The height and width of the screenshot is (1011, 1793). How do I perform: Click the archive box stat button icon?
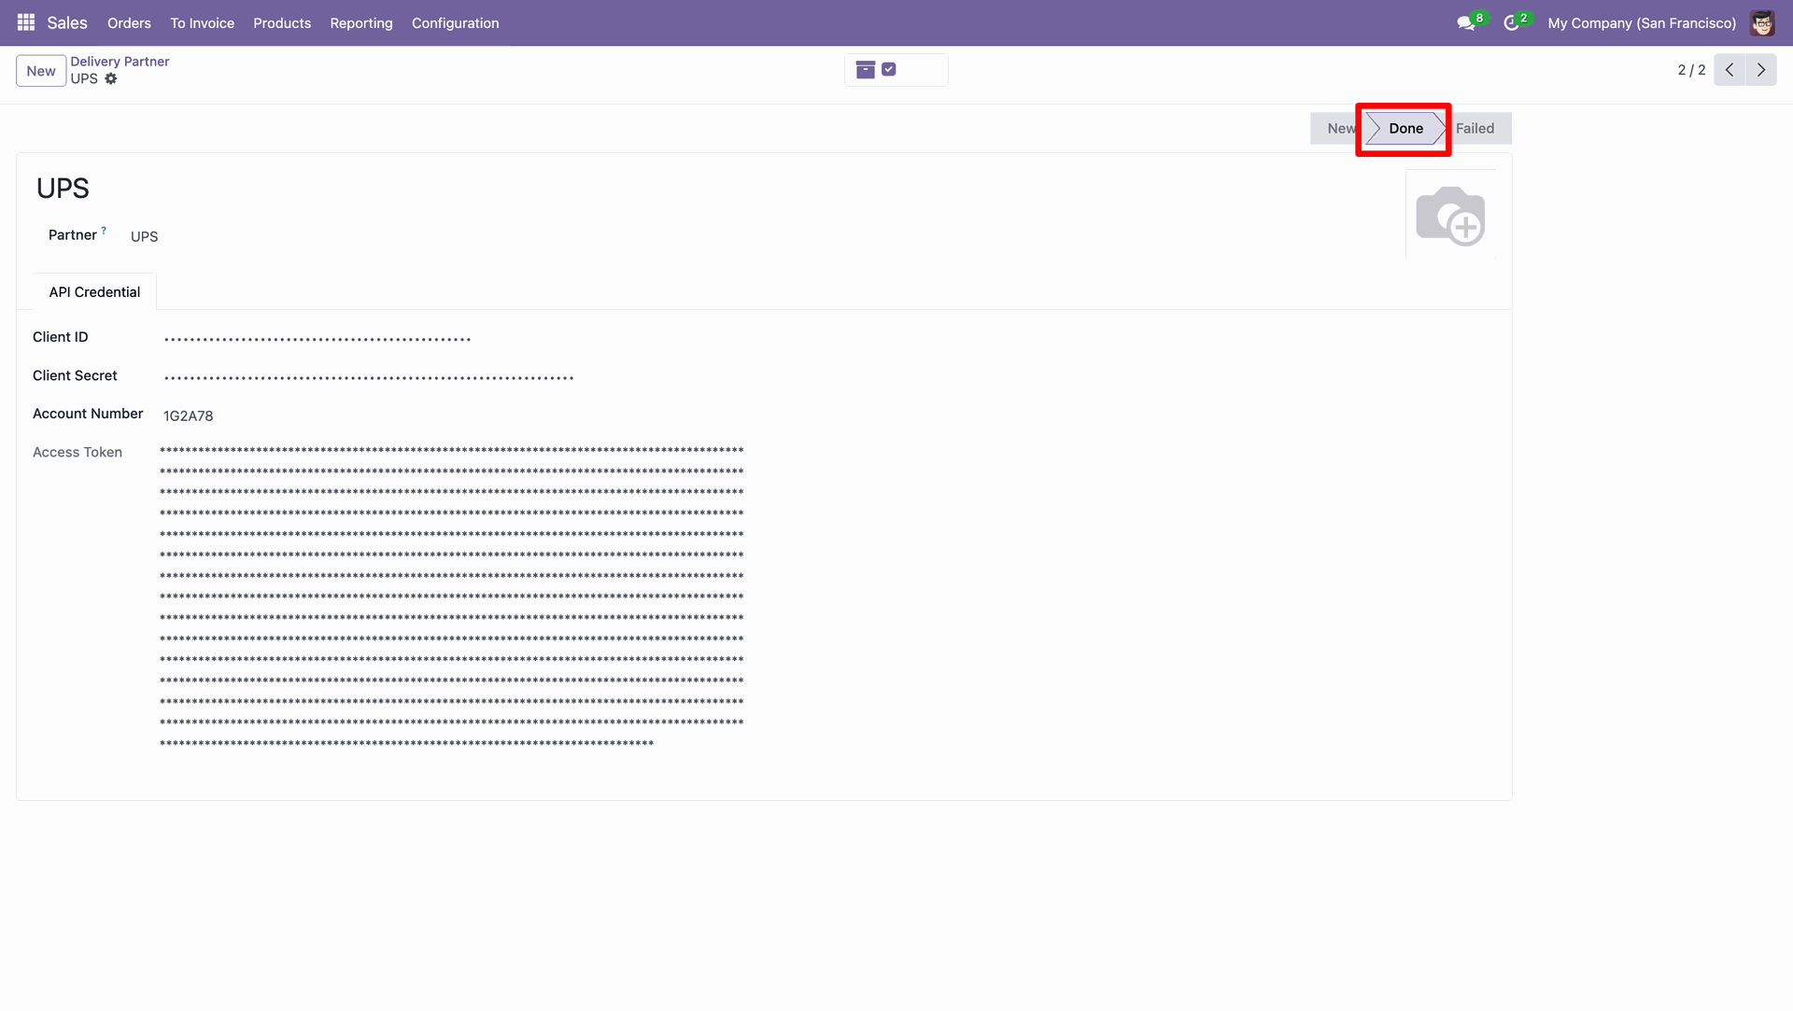865,70
